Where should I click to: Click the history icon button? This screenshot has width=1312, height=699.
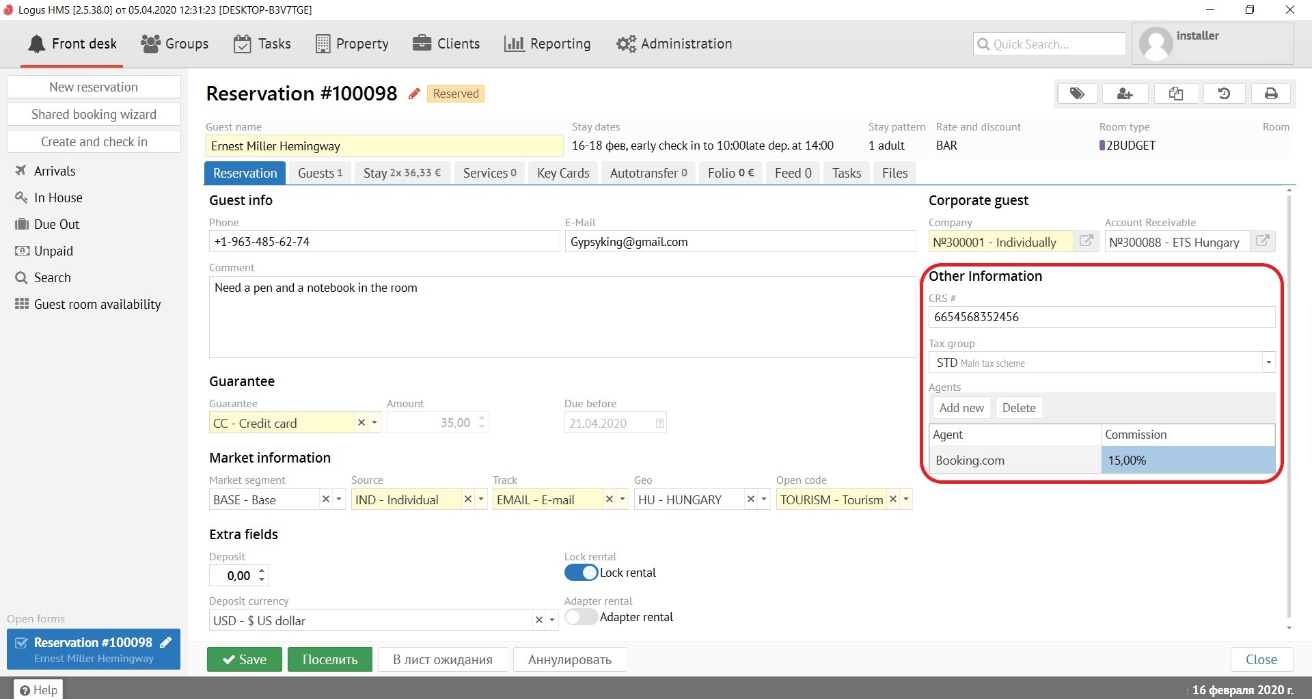(1224, 94)
